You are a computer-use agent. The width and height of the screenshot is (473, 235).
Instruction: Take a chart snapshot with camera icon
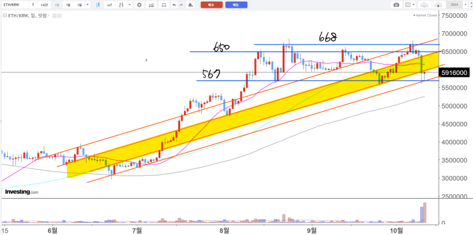(x=397, y=5)
